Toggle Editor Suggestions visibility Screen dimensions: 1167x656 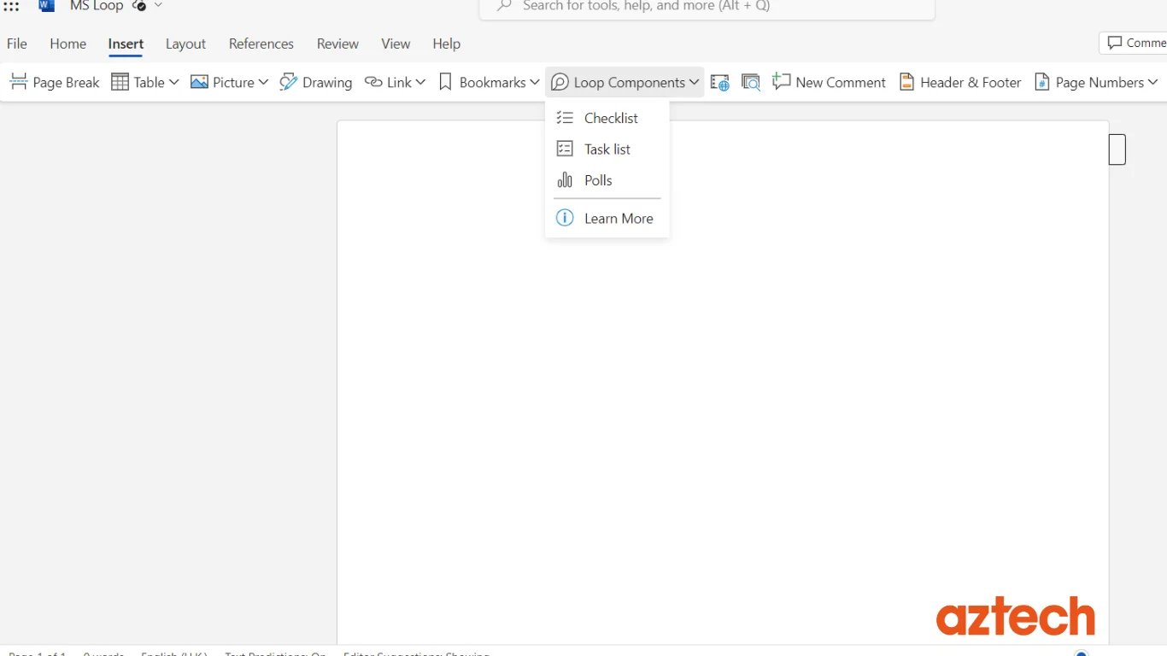pos(416,653)
